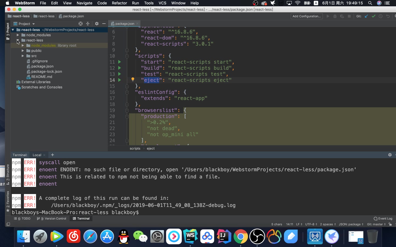Viewport: 396px width, 247px height.
Task: Open the VCS menu
Action: 163,3
